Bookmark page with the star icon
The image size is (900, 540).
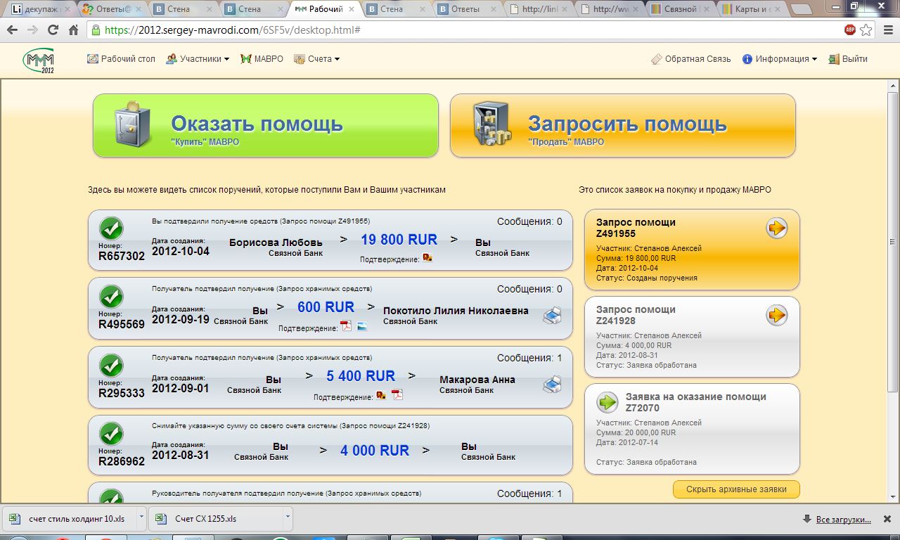click(866, 30)
